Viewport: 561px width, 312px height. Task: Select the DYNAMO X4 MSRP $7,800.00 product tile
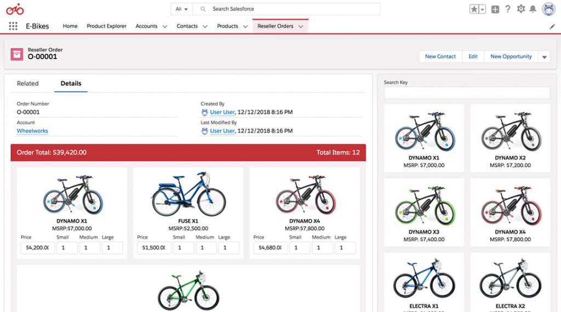pos(510,212)
